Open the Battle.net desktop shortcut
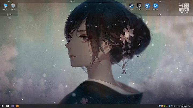Image resolution: width=193 pixels, height=108 pixels. (155, 7)
